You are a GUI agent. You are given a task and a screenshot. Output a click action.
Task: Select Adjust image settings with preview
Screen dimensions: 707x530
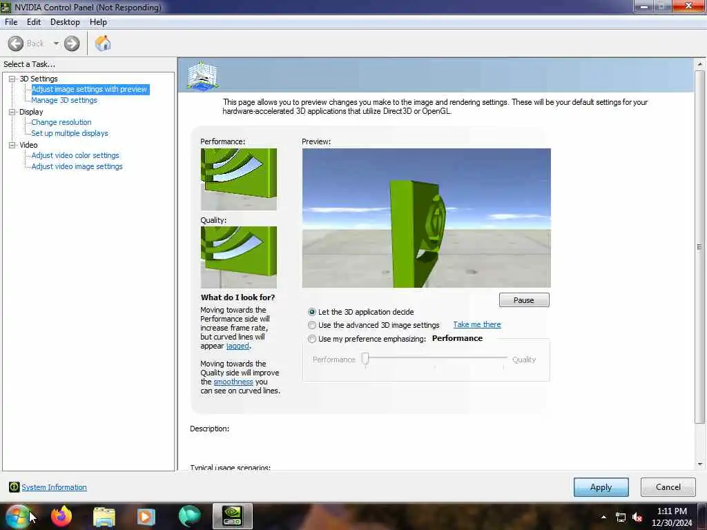pos(90,89)
